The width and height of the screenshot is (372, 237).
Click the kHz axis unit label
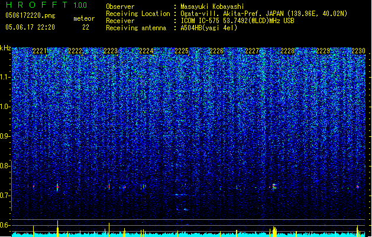pos(5,48)
